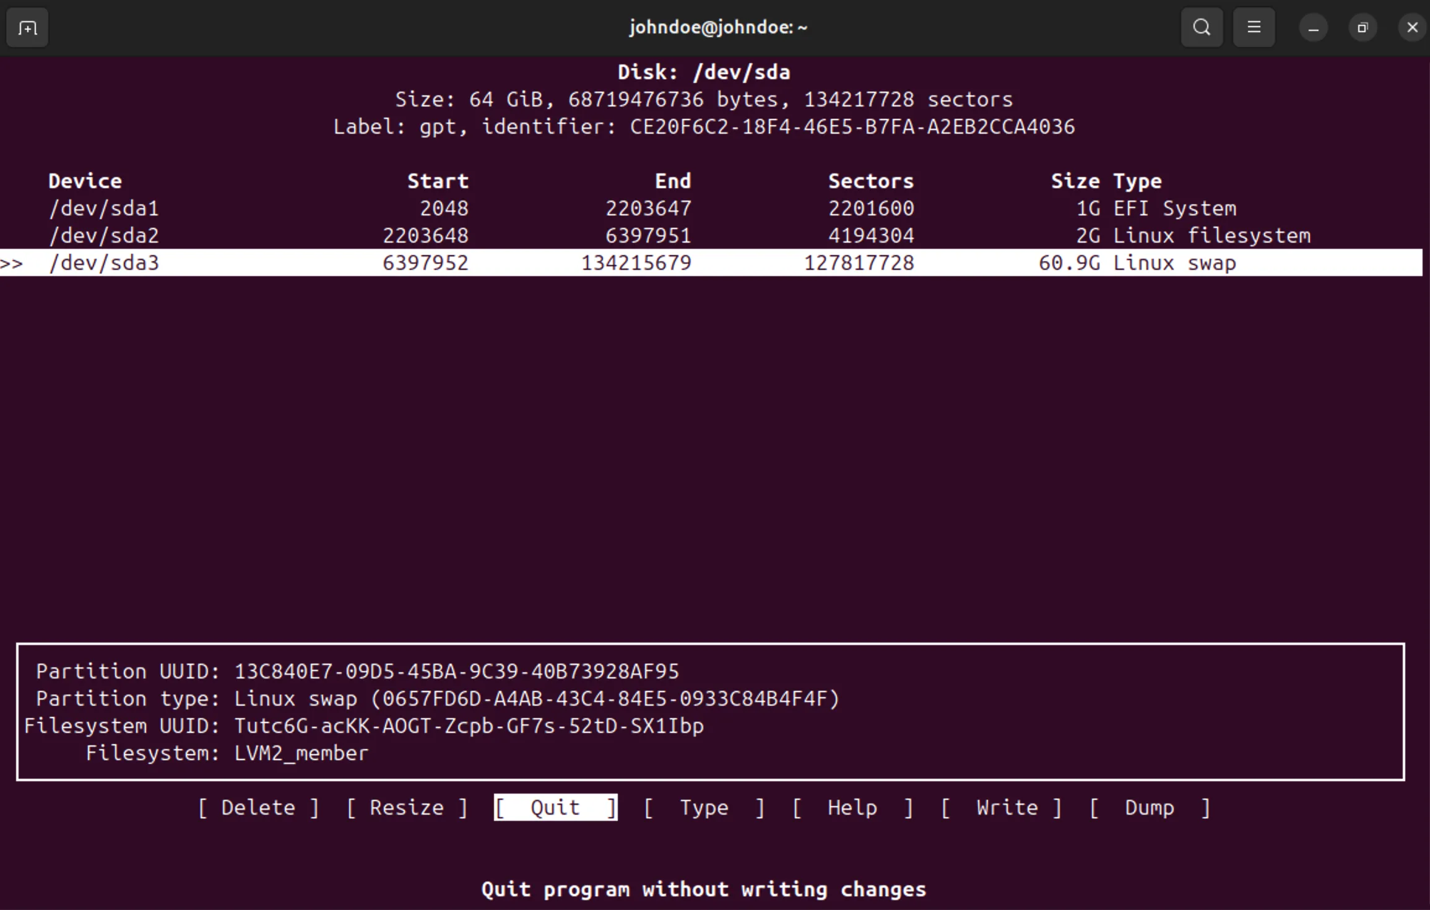The width and height of the screenshot is (1430, 910).
Task: Click the new tab icon in titlebar
Action: [27, 28]
